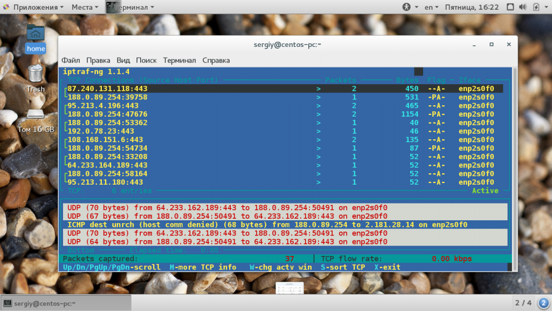552x311 pixels.
Task: Click the window list icon in top panel
Action: point(510,7)
